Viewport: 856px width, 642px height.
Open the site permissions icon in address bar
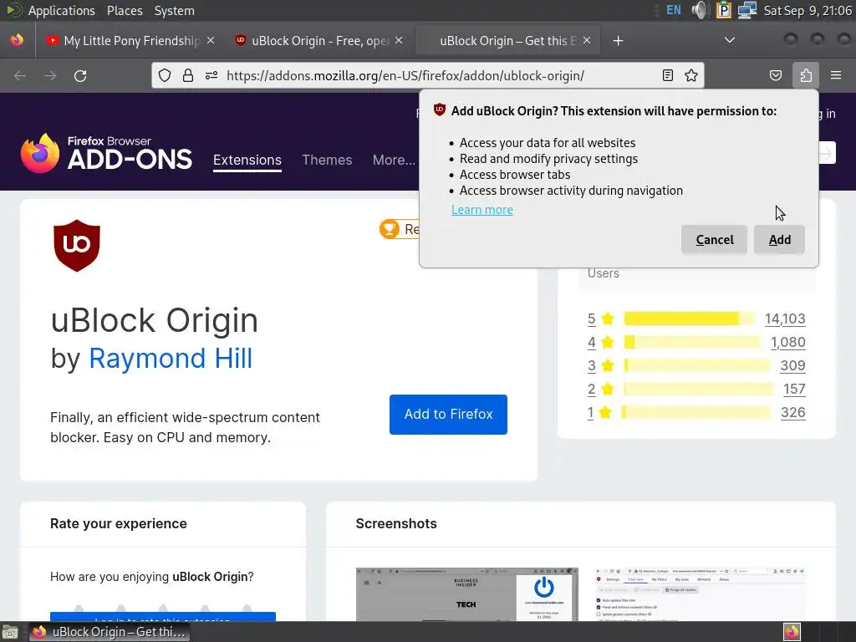pyautogui.click(x=211, y=75)
